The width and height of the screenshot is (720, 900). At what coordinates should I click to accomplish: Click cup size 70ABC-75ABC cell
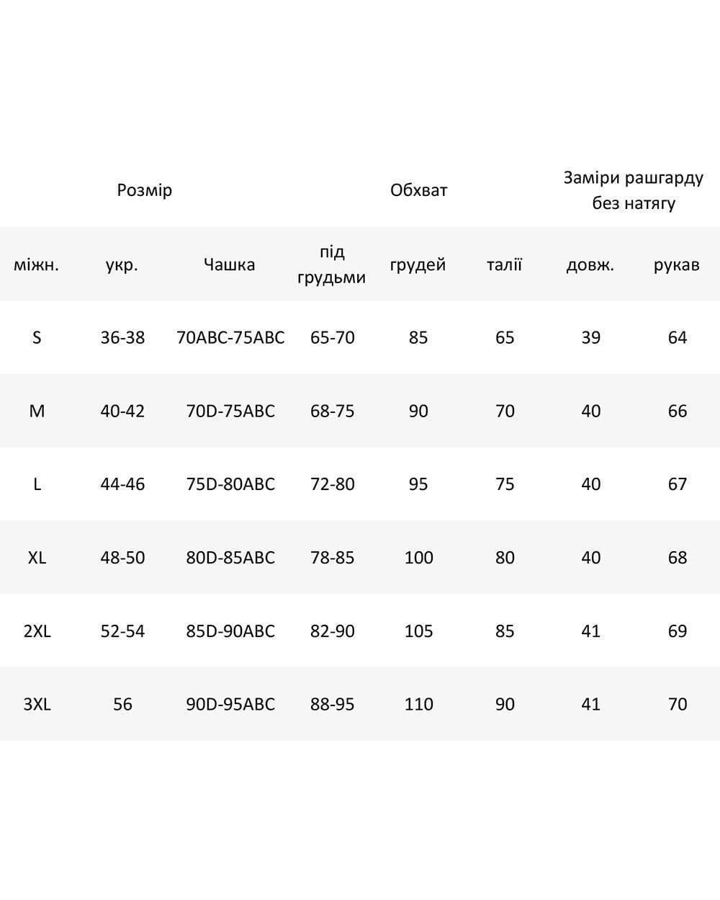coord(230,337)
